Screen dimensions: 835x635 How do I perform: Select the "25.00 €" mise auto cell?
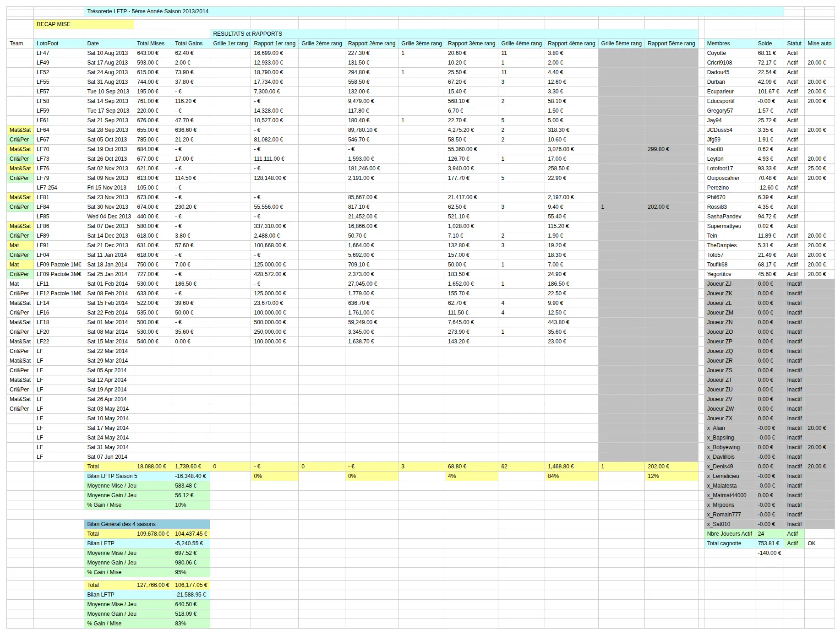[x=819, y=168]
